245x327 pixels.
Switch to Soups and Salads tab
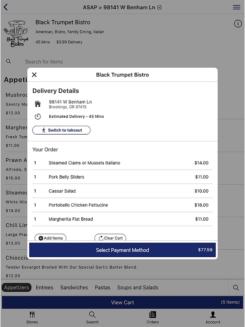(x=138, y=288)
